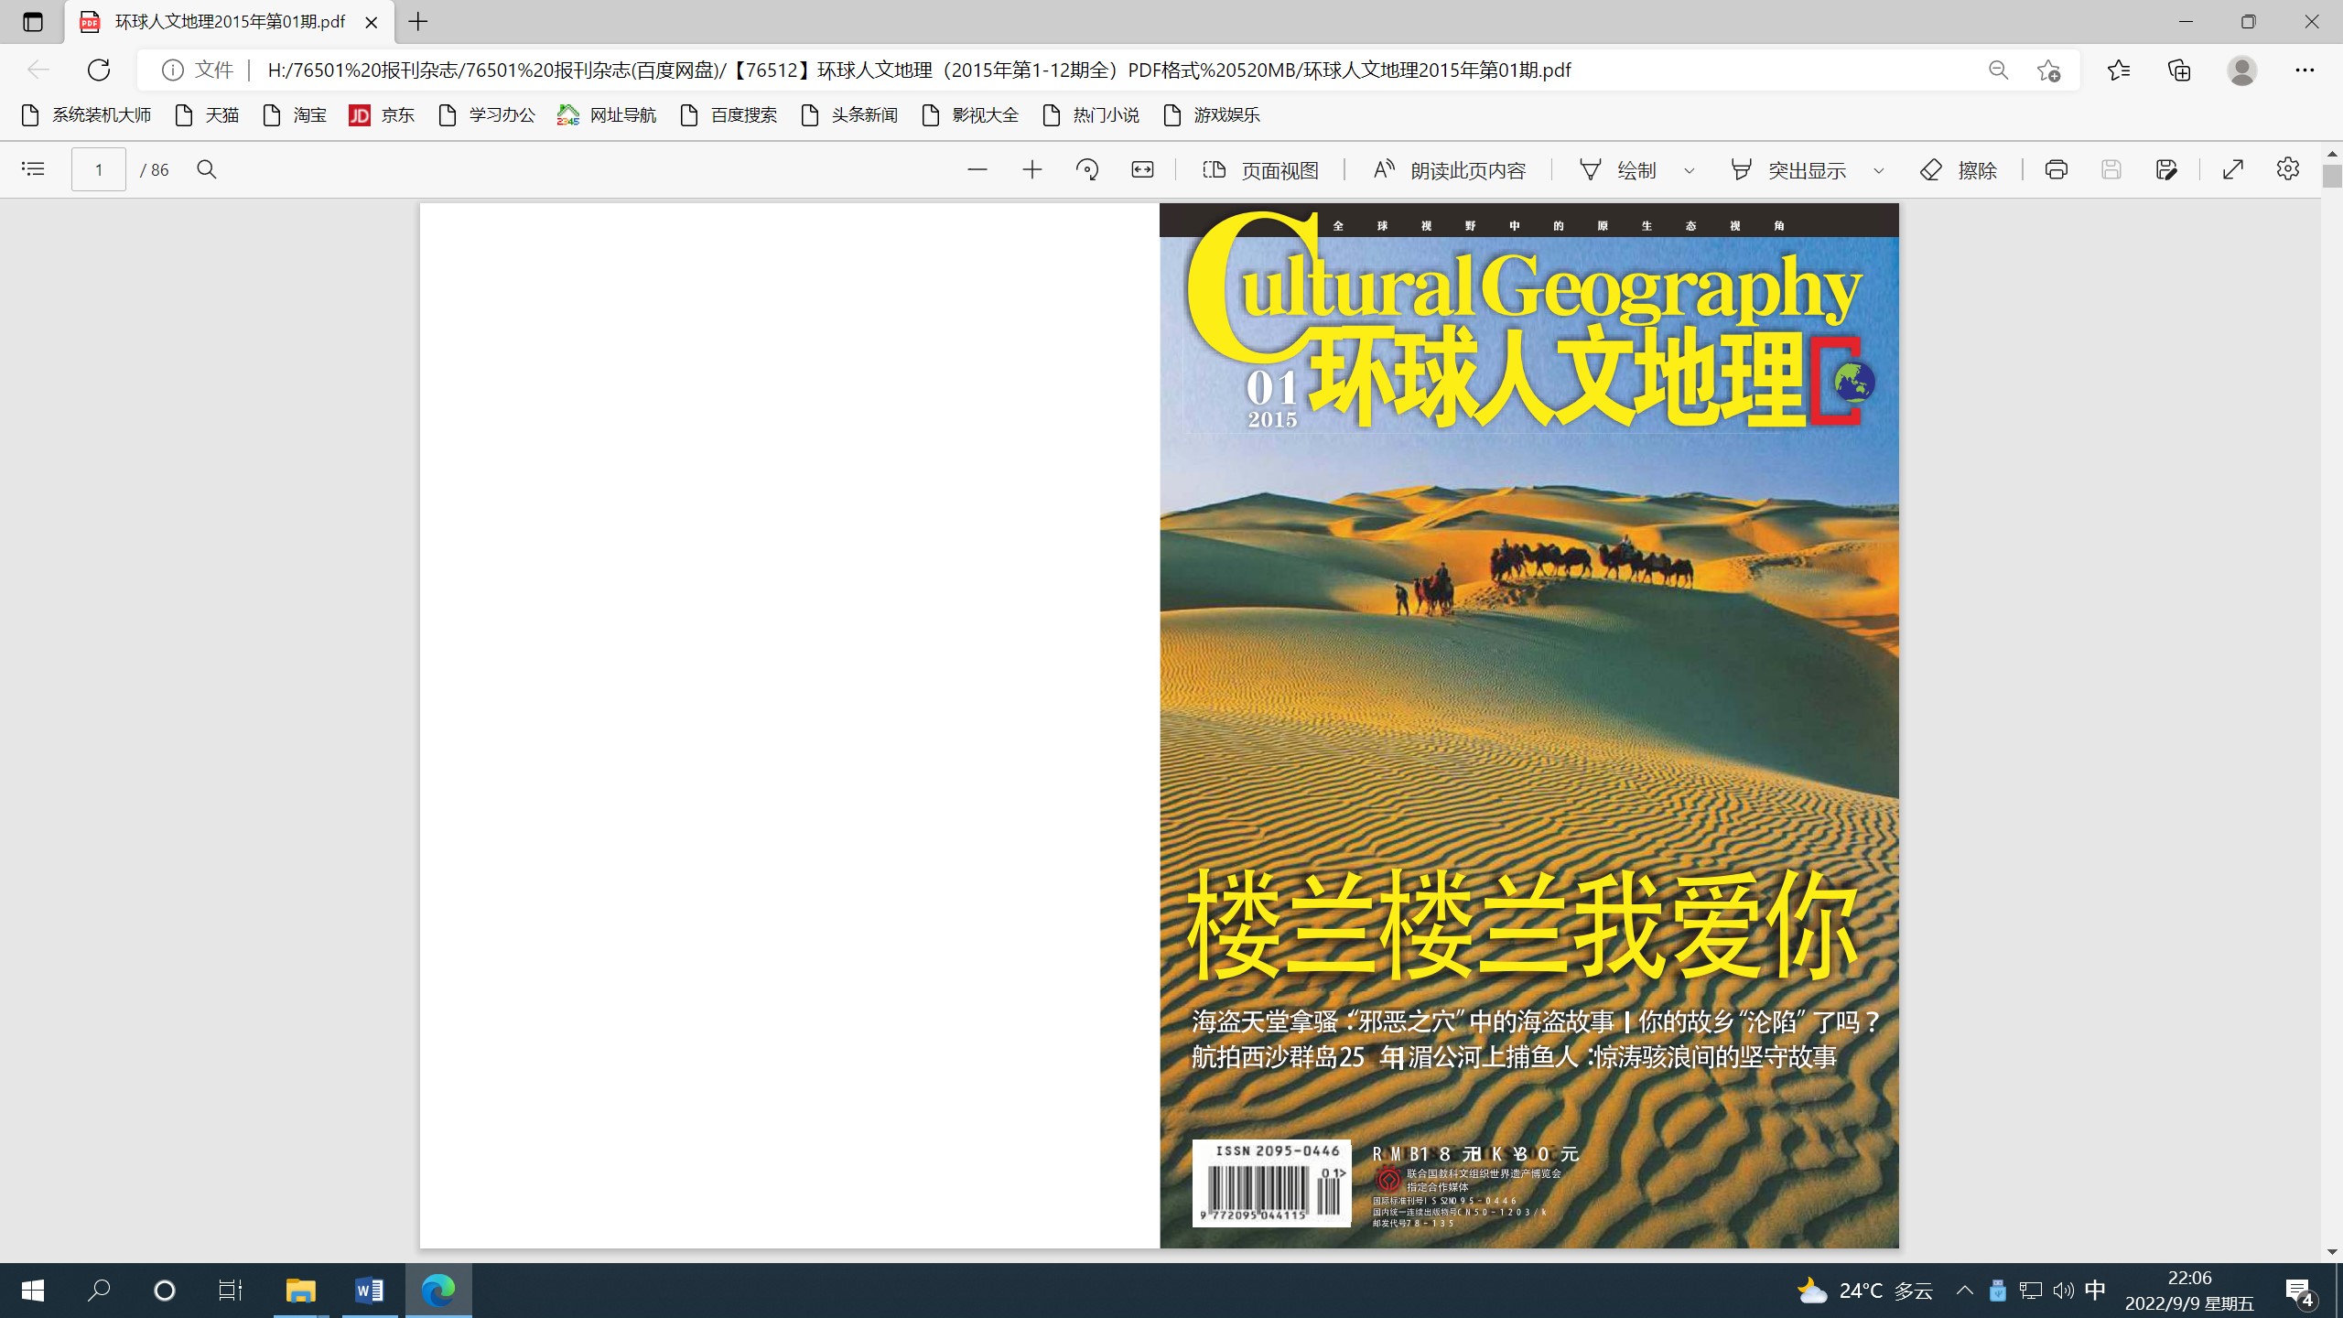Print the PDF document
Image resolution: width=2343 pixels, height=1318 pixels.
(x=2057, y=169)
